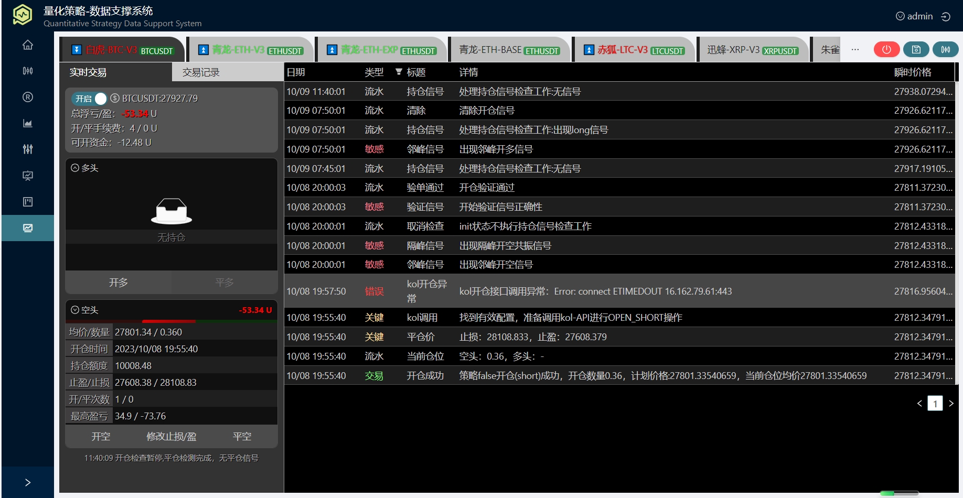Go to the next log page

click(x=951, y=403)
